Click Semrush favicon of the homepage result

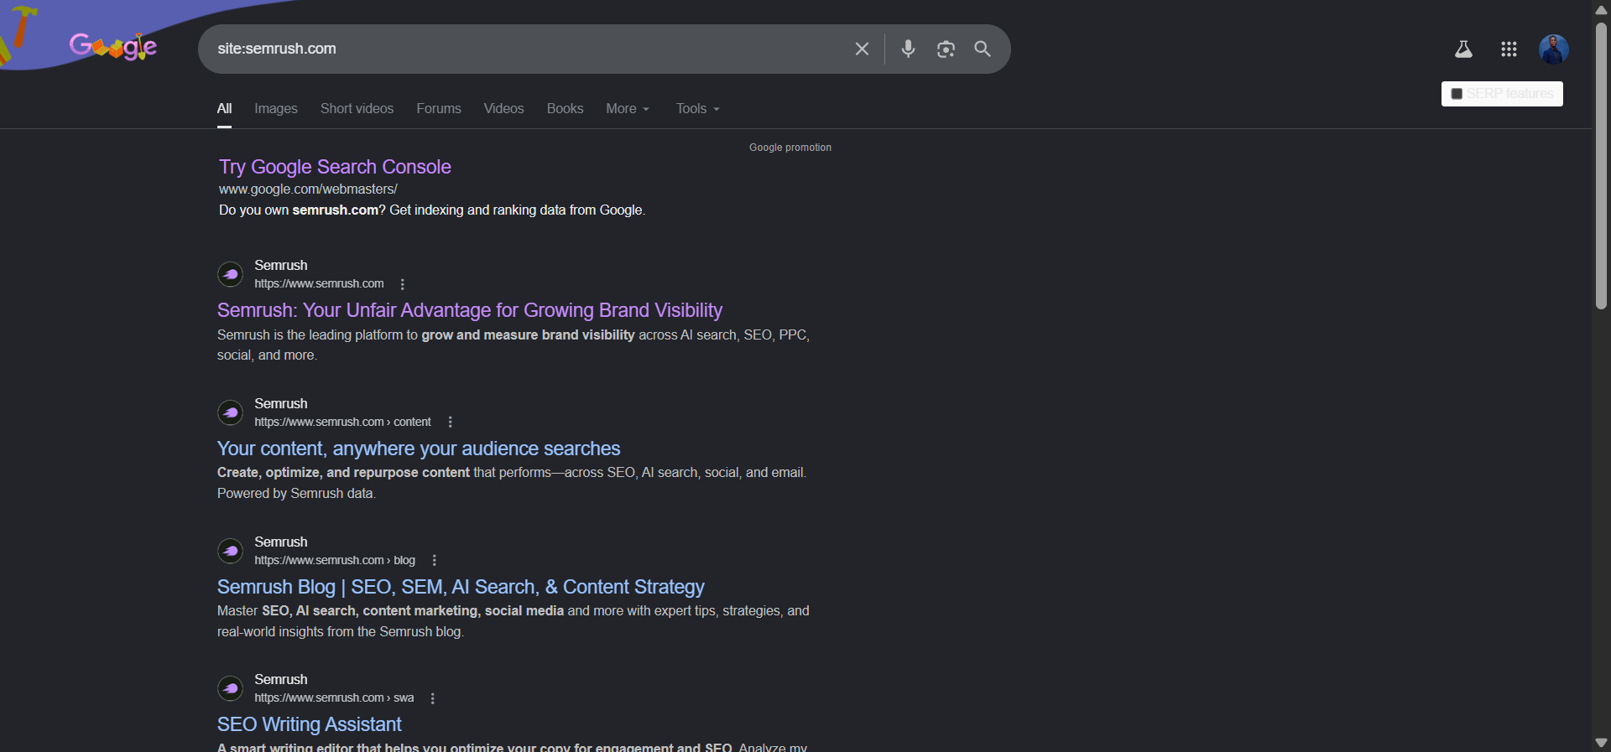click(x=230, y=274)
